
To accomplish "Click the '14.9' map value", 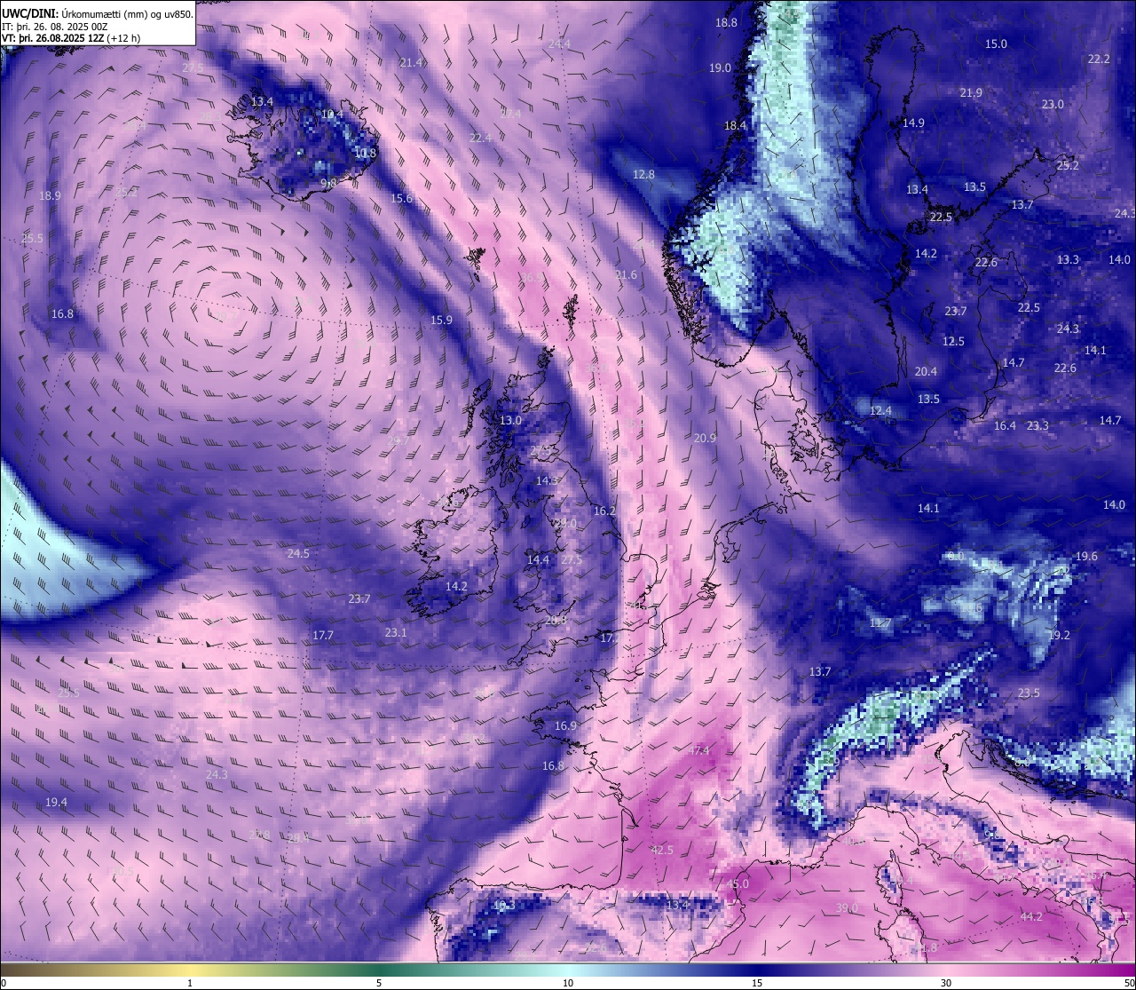I will 913,123.
